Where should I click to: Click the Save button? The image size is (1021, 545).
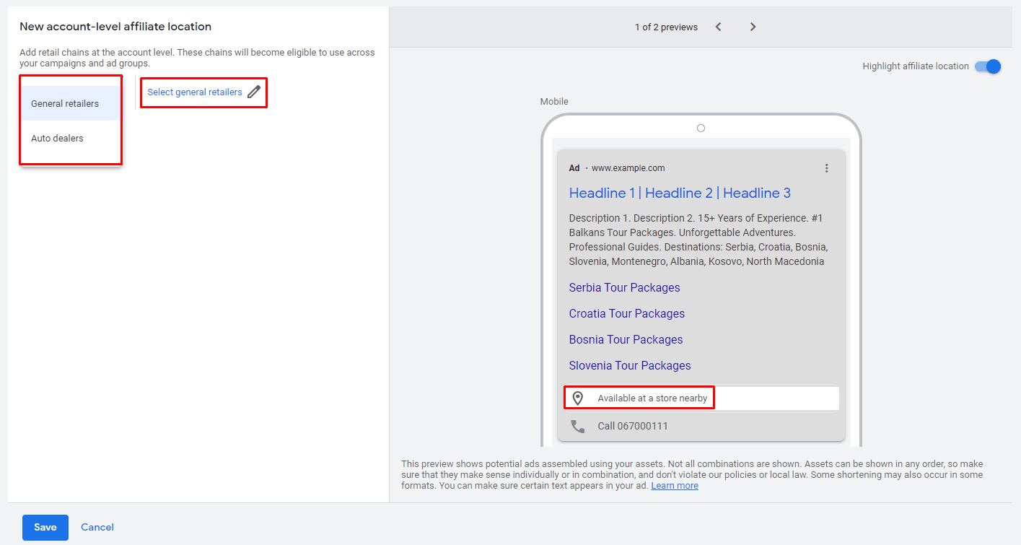(45, 528)
